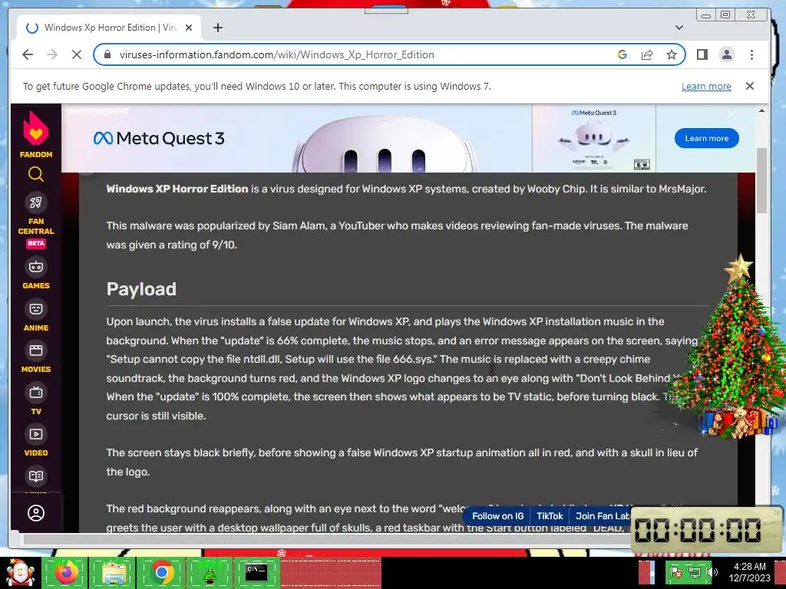Viewport: 786px width, 589px height.
Task: Click the Google icon in address bar
Action: [622, 54]
